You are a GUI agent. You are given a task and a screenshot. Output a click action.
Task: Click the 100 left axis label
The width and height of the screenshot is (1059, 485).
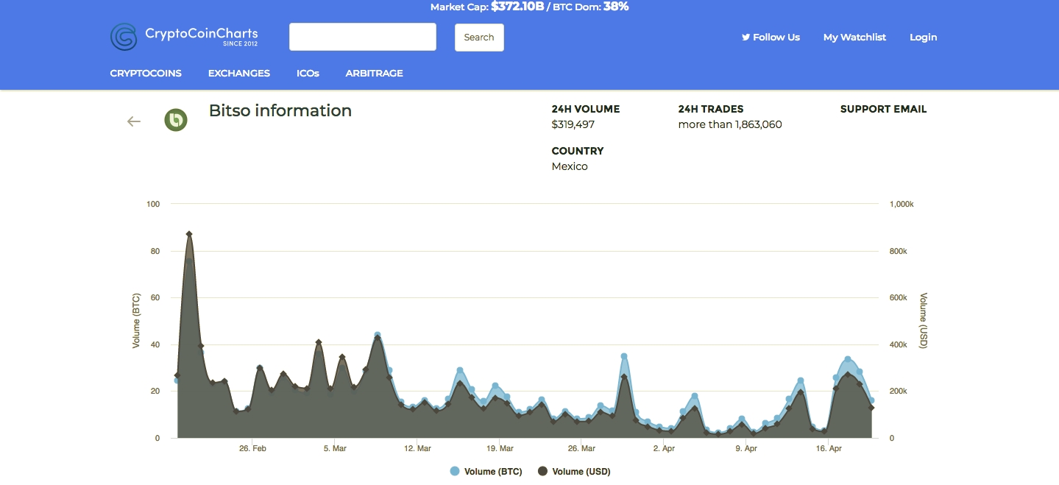tap(154, 204)
